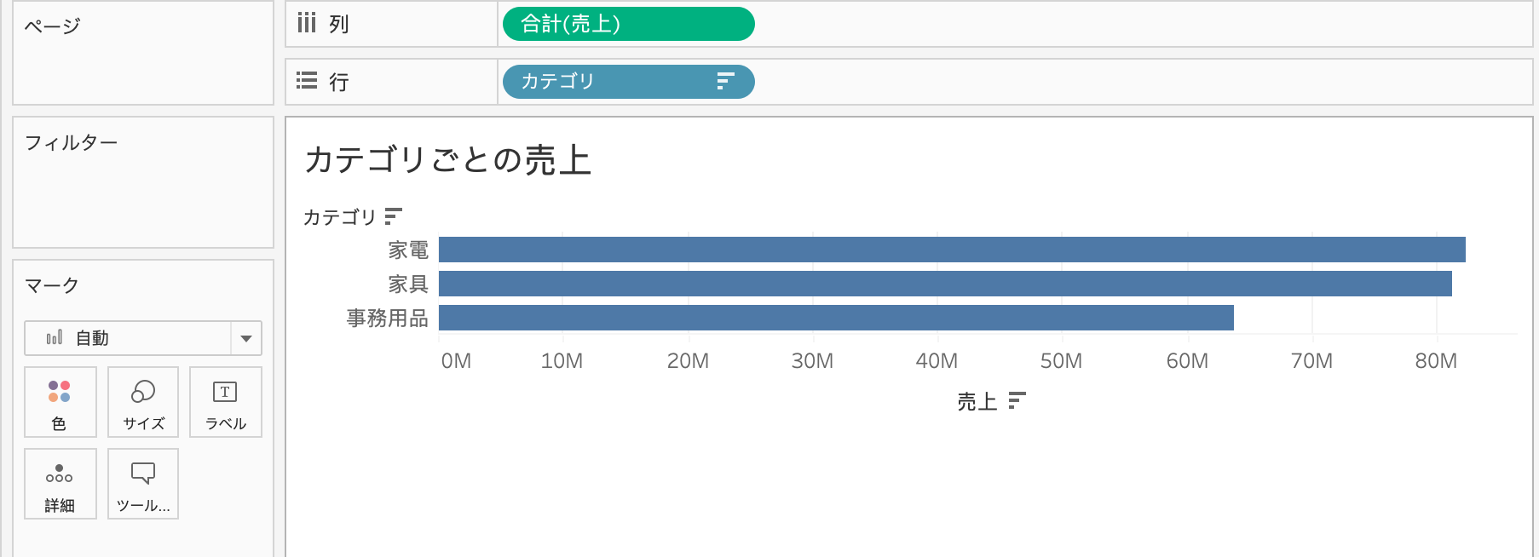The width and height of the screenshot is (1539, 557).
Task: Open the ツールヒント mark card
Action: pos(143,484)
